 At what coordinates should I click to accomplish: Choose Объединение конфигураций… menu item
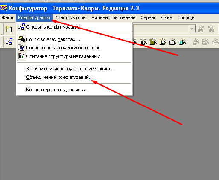pyautogui.click(x=74, y=77)
